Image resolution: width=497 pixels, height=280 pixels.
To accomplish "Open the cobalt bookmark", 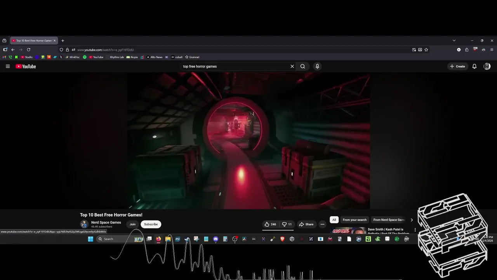I will pyautogui.click(x=177, y=57).
